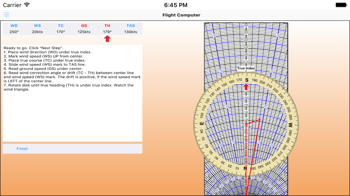Click the 100 degree mark on compass ring
This screenshot has width=350, height=196.
pyautogui.click(x=202, y=115)
